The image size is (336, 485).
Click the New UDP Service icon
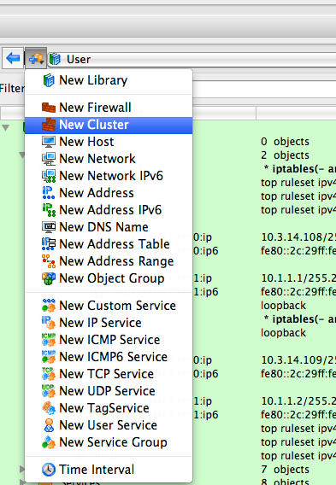(49, 391)
